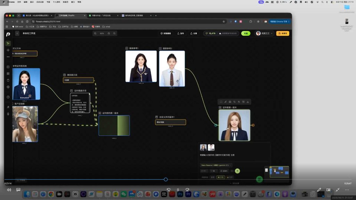Select the move/pan tool in left sidebar
The width and height of the screenshot is (356, 200).
tap(8, 50)
